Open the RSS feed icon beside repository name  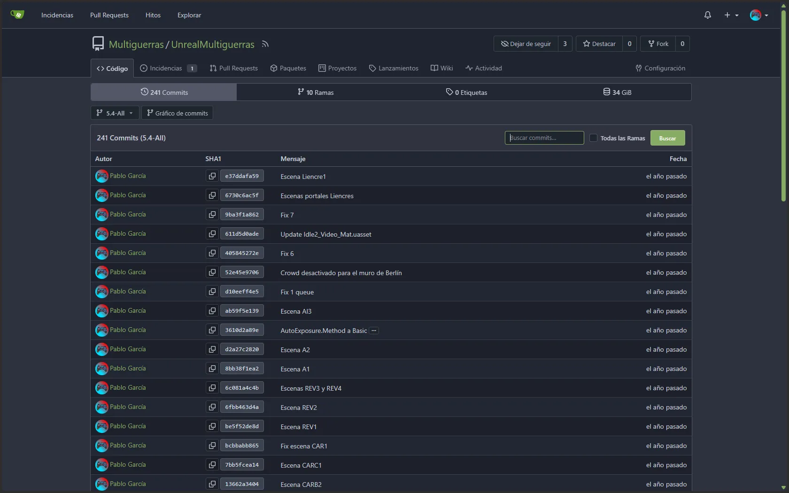click(265, 44)
